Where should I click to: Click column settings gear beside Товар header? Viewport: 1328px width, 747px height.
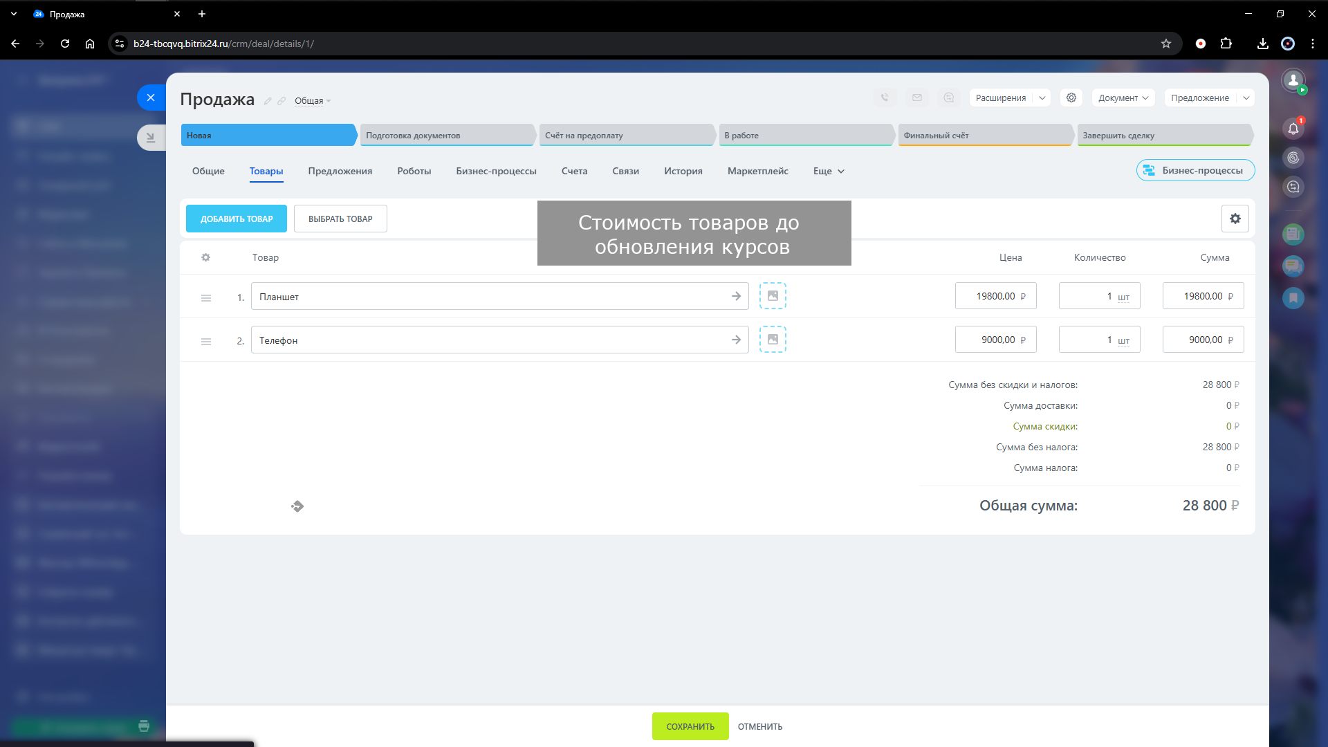[x=205, y=257]
